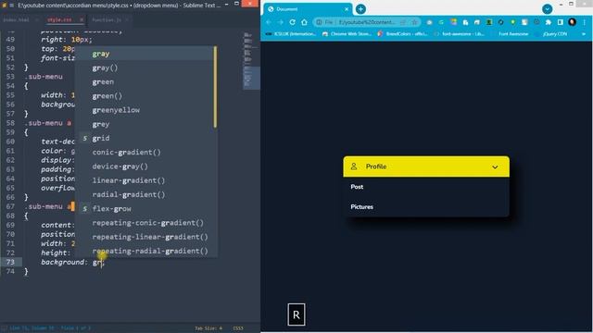Viewport: 593px width, 333px height.
Task: Open the Chrome profile avatar
Action: click(573, 22)
